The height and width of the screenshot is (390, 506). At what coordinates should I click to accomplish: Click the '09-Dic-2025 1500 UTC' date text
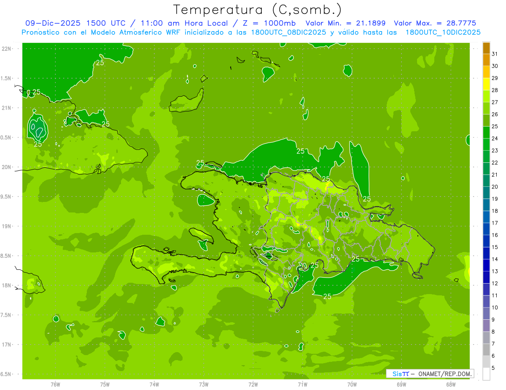[x=75, y=23]
